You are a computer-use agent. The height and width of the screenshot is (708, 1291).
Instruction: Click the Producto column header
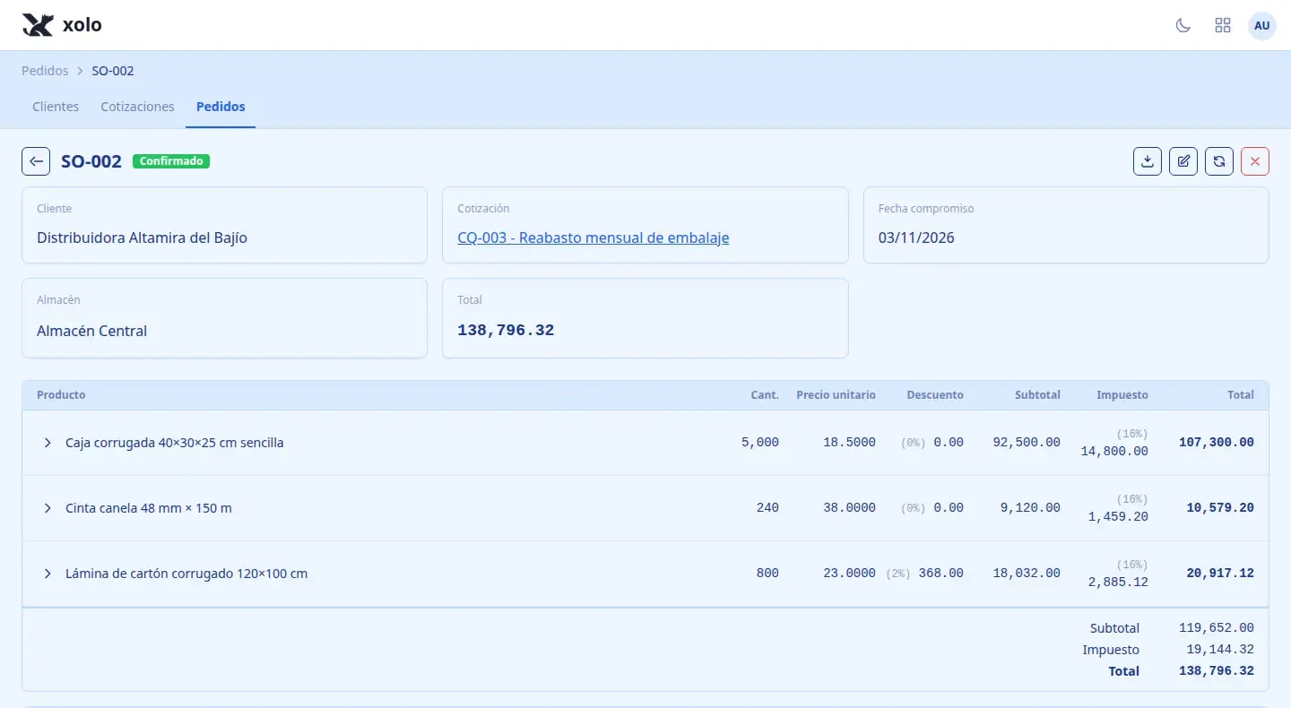tap(61, 394)
